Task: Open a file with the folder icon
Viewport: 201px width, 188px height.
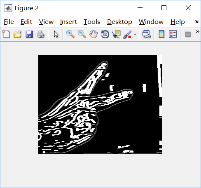Action: [18, 34]
